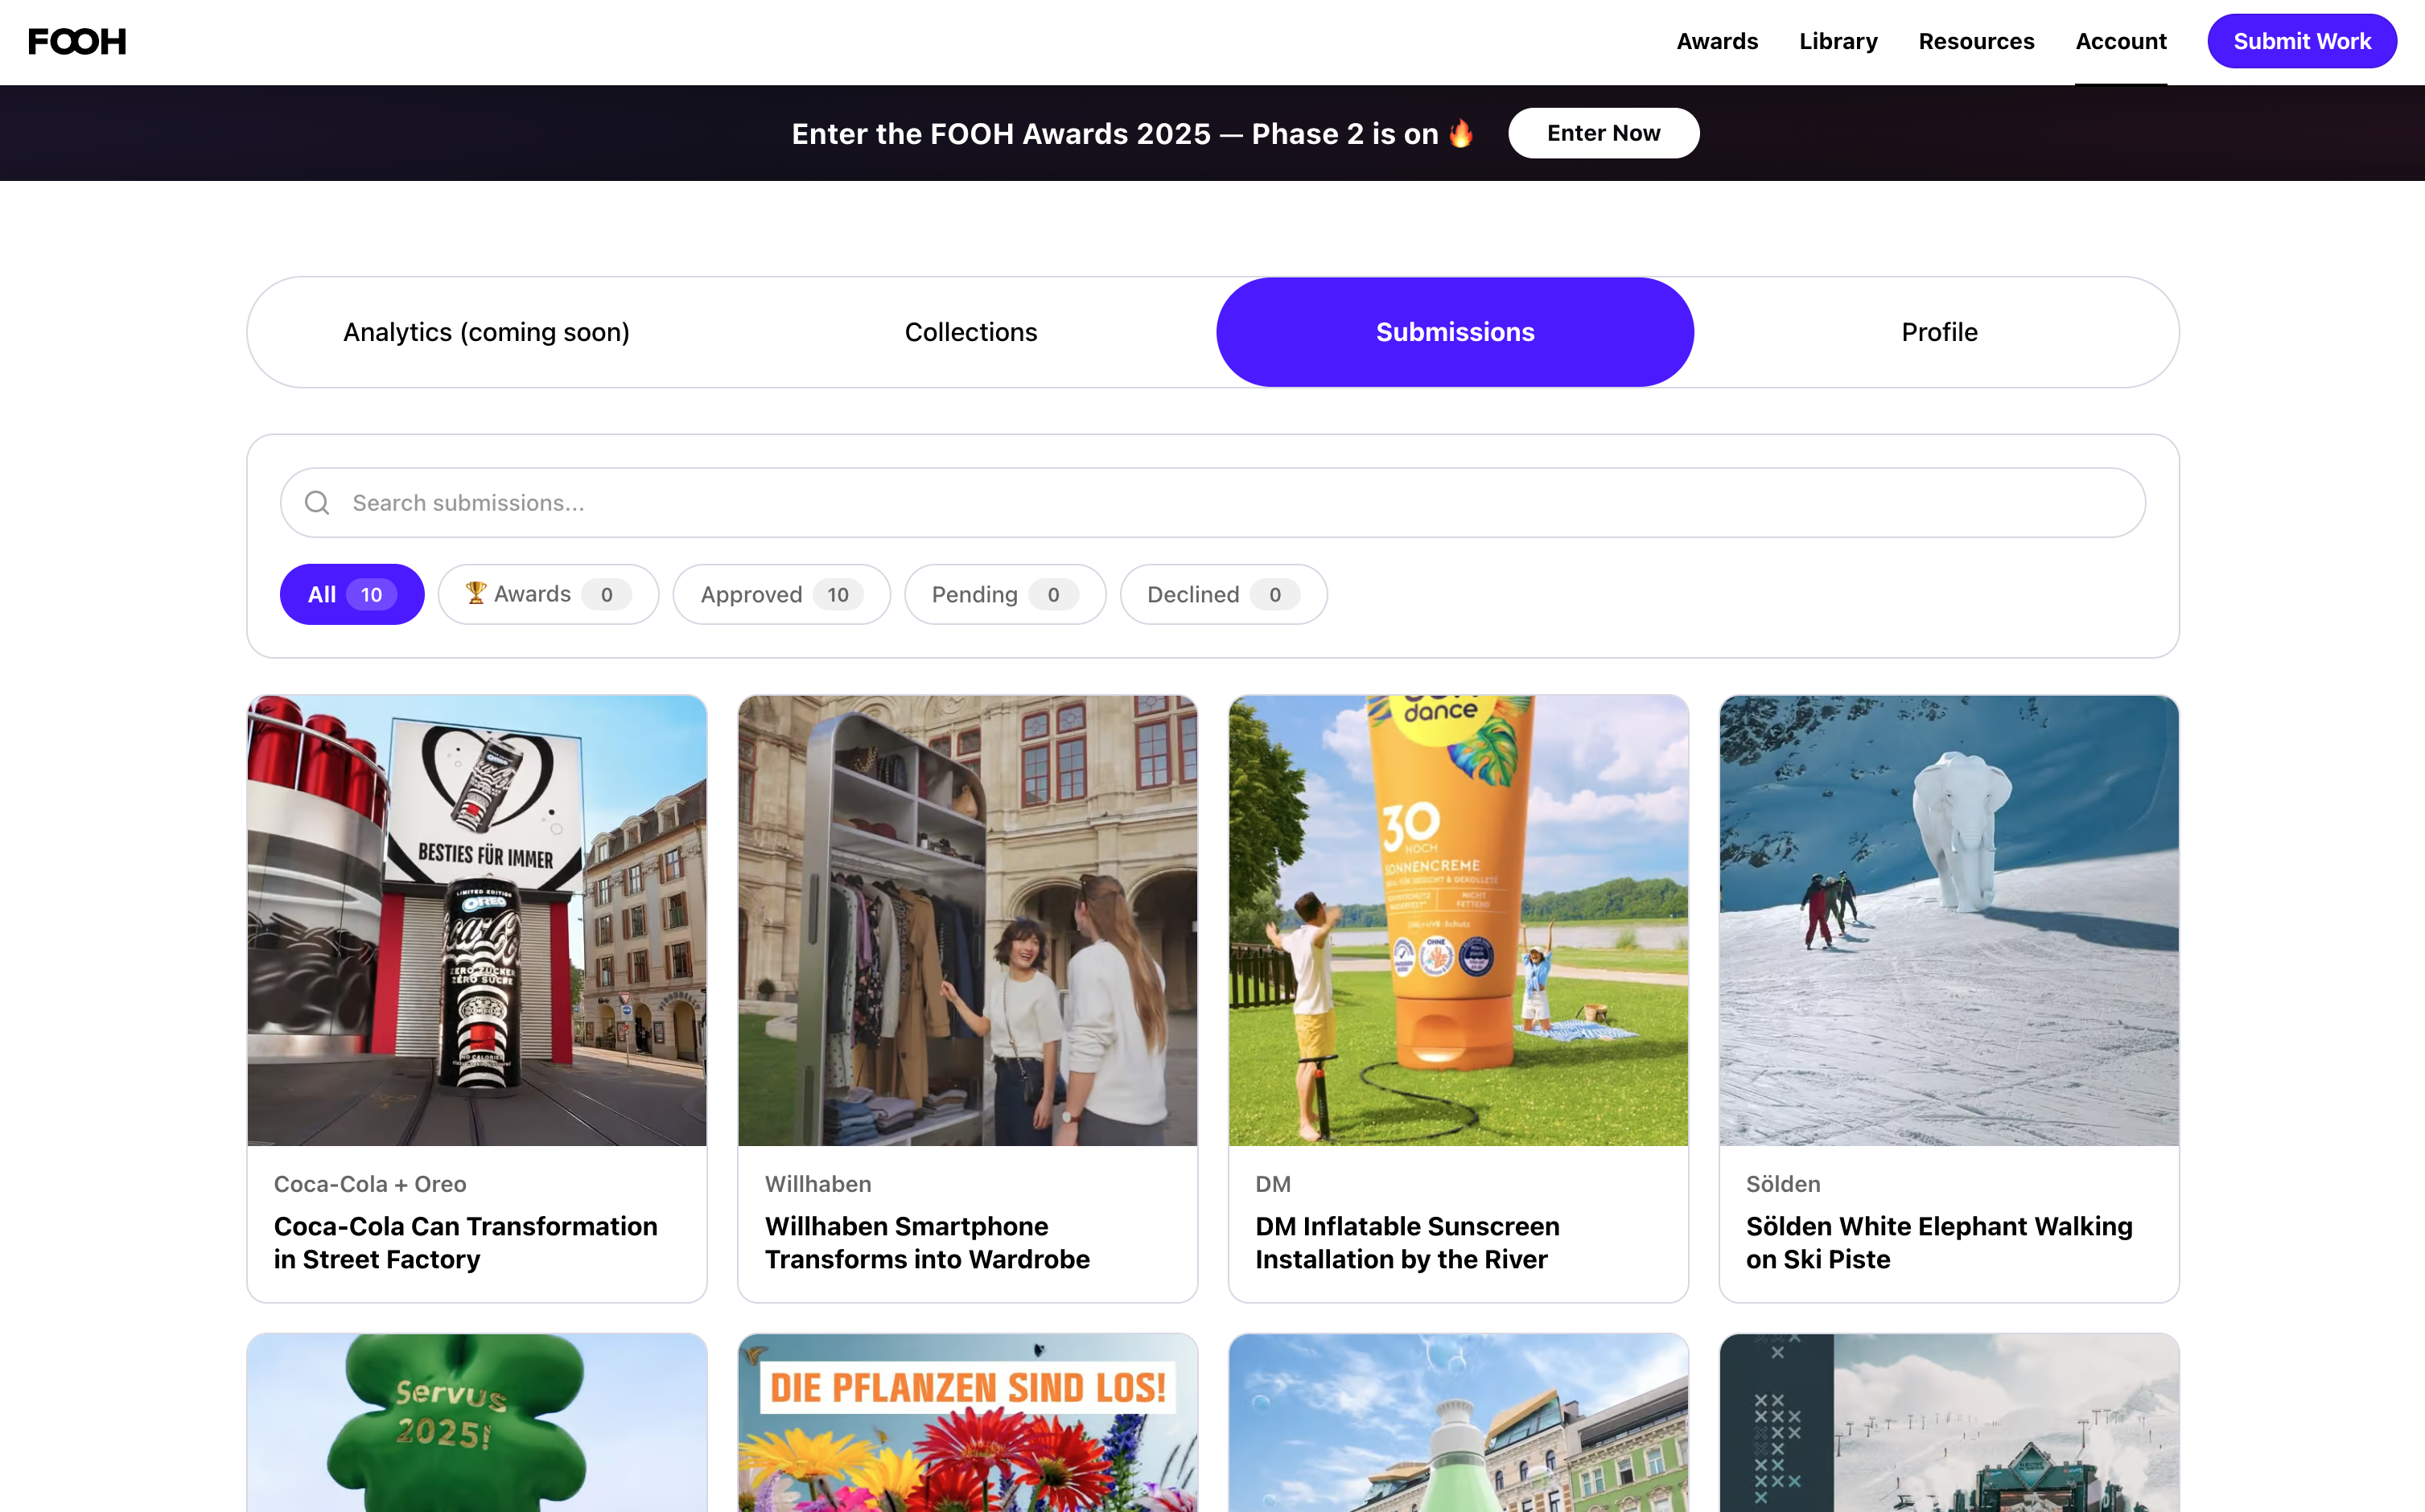
Task: Open the snowy ski station thumbnail
Action: 1949,1423
